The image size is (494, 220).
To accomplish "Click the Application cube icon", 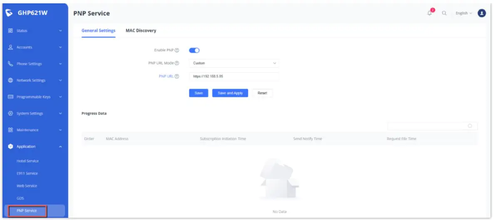I will [10, 146].
